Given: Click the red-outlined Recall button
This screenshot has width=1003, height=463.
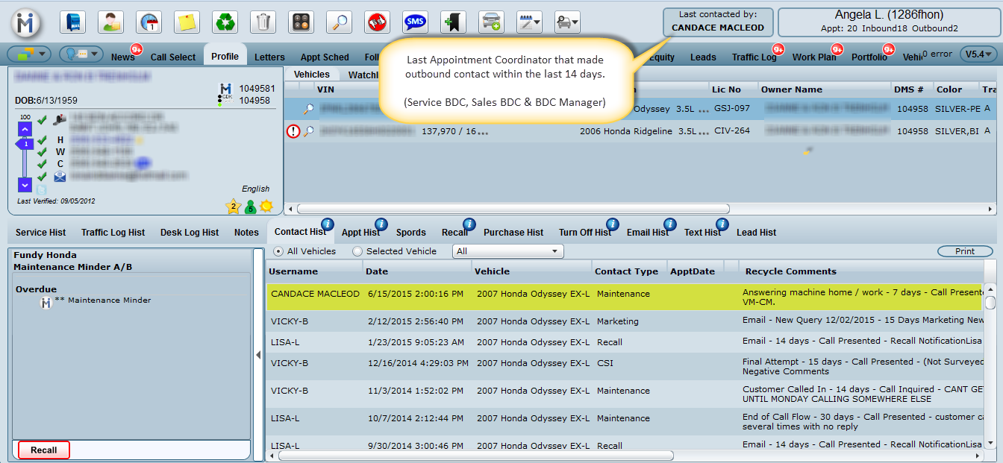Looking at the screenshot, I should tap(44, 450).
